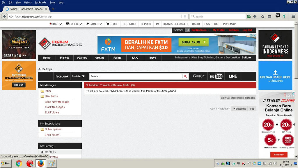Open SITE INDEX in top navigation

[x=130, y=24]
